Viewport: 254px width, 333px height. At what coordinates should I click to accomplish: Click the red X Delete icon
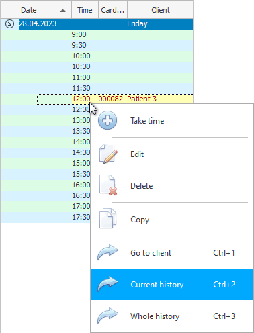[x=108, y=185]
